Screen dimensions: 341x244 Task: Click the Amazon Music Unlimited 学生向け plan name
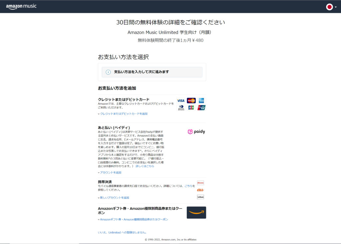tap(170, 32)
